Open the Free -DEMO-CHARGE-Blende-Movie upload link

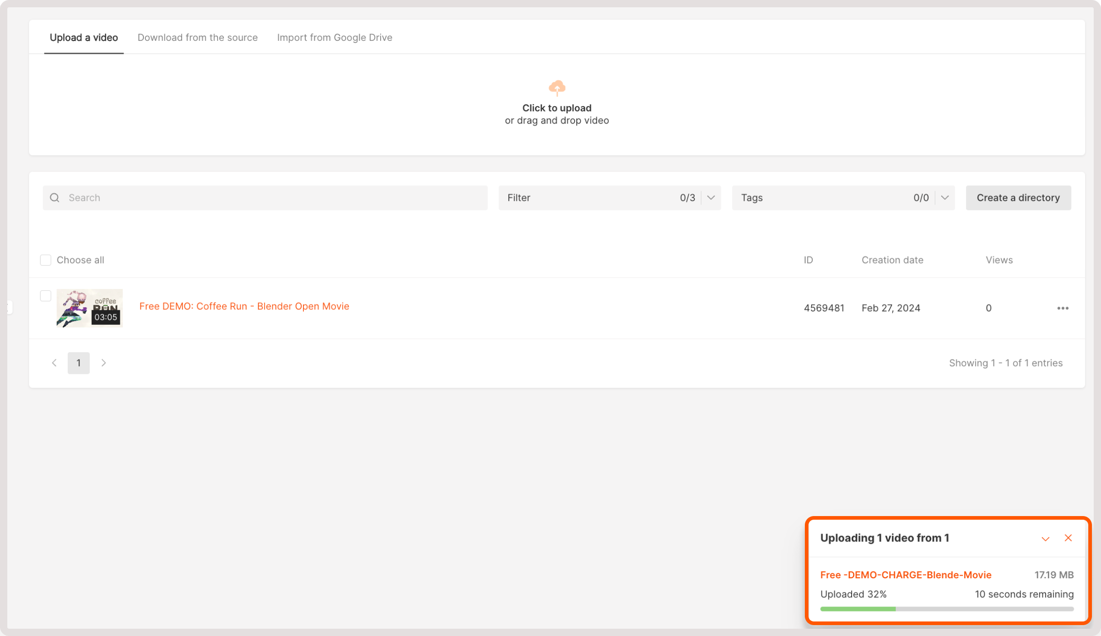click(x=906, y=575)
